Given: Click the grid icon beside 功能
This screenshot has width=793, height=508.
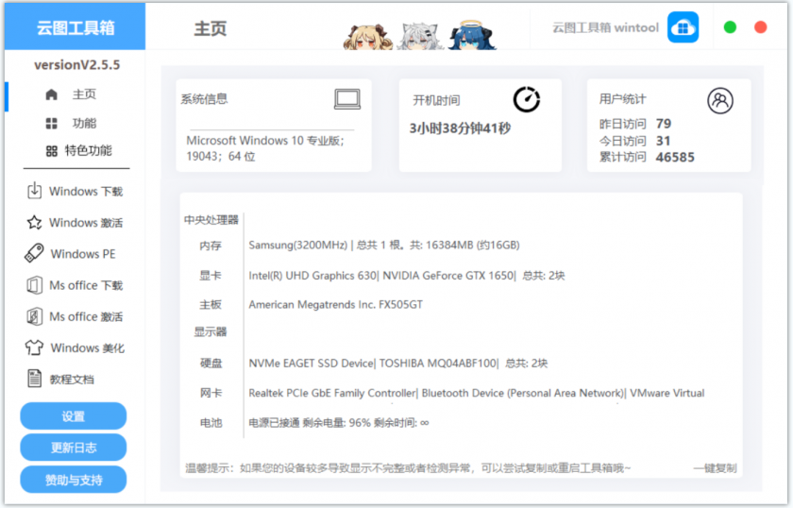Looking at the screenshot, I should [x=52, y=124].
